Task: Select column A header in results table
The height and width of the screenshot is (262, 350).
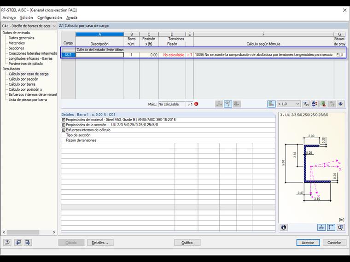Action: point(100,34)
